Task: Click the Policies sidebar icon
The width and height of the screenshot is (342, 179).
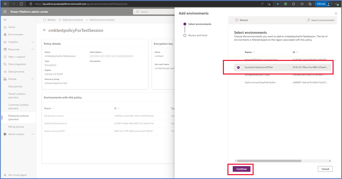Action: pyautogui.click(x=5, y=79)
